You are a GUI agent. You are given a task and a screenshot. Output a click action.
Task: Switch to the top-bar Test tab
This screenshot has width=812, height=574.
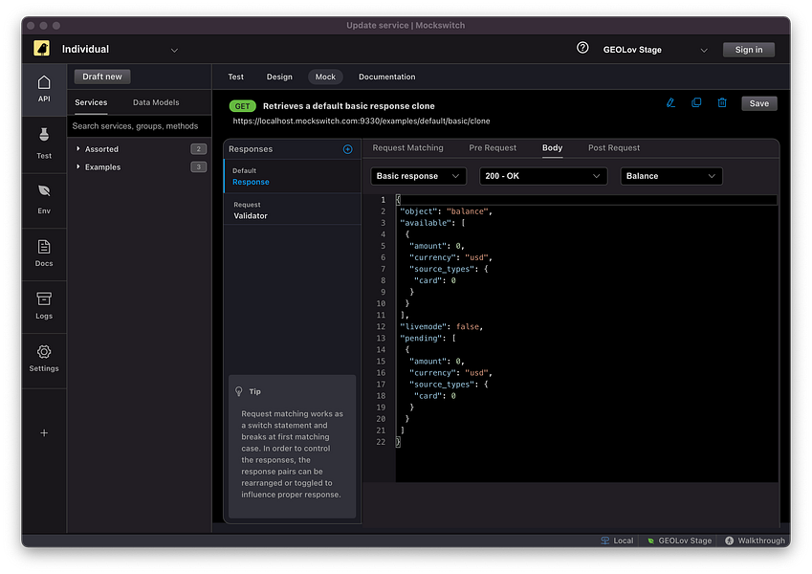click(235, 77)
